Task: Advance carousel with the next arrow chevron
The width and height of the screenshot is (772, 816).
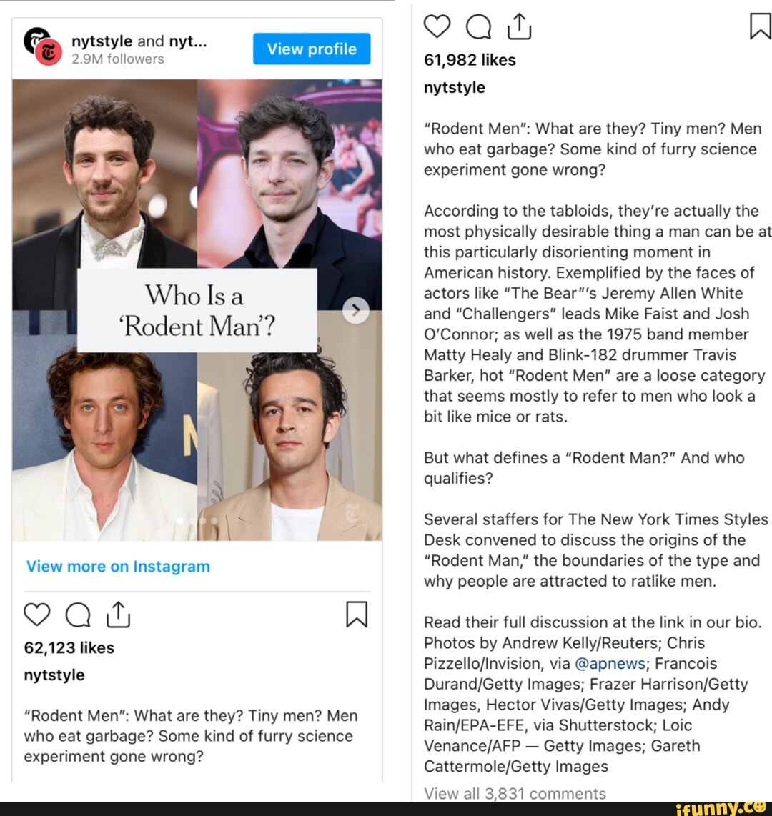Action: (356, 311)
